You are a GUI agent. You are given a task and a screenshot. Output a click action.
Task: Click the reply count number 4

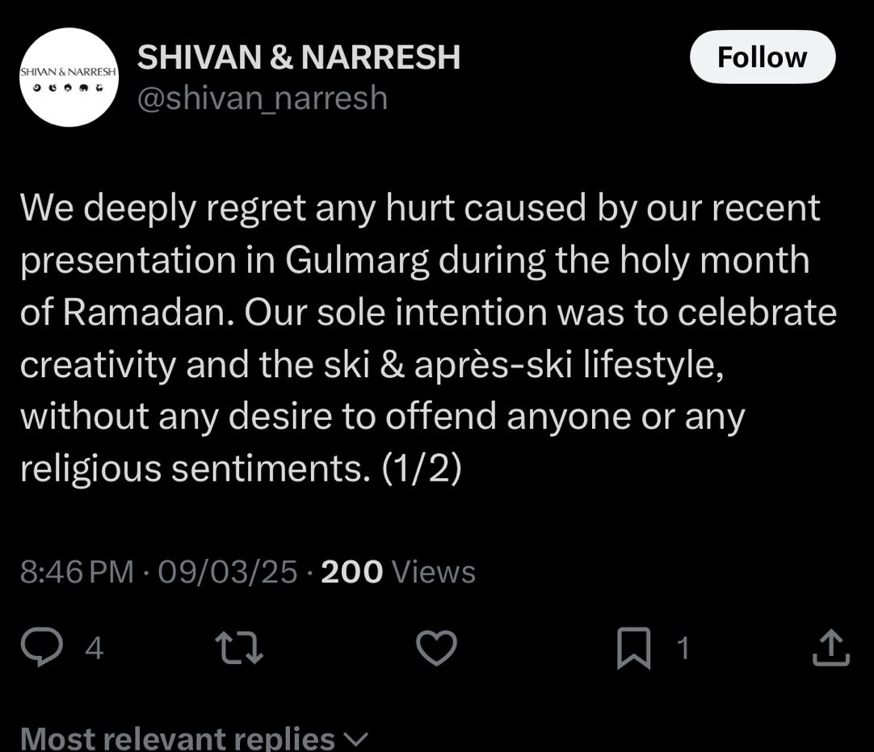(x=94, y=649)
